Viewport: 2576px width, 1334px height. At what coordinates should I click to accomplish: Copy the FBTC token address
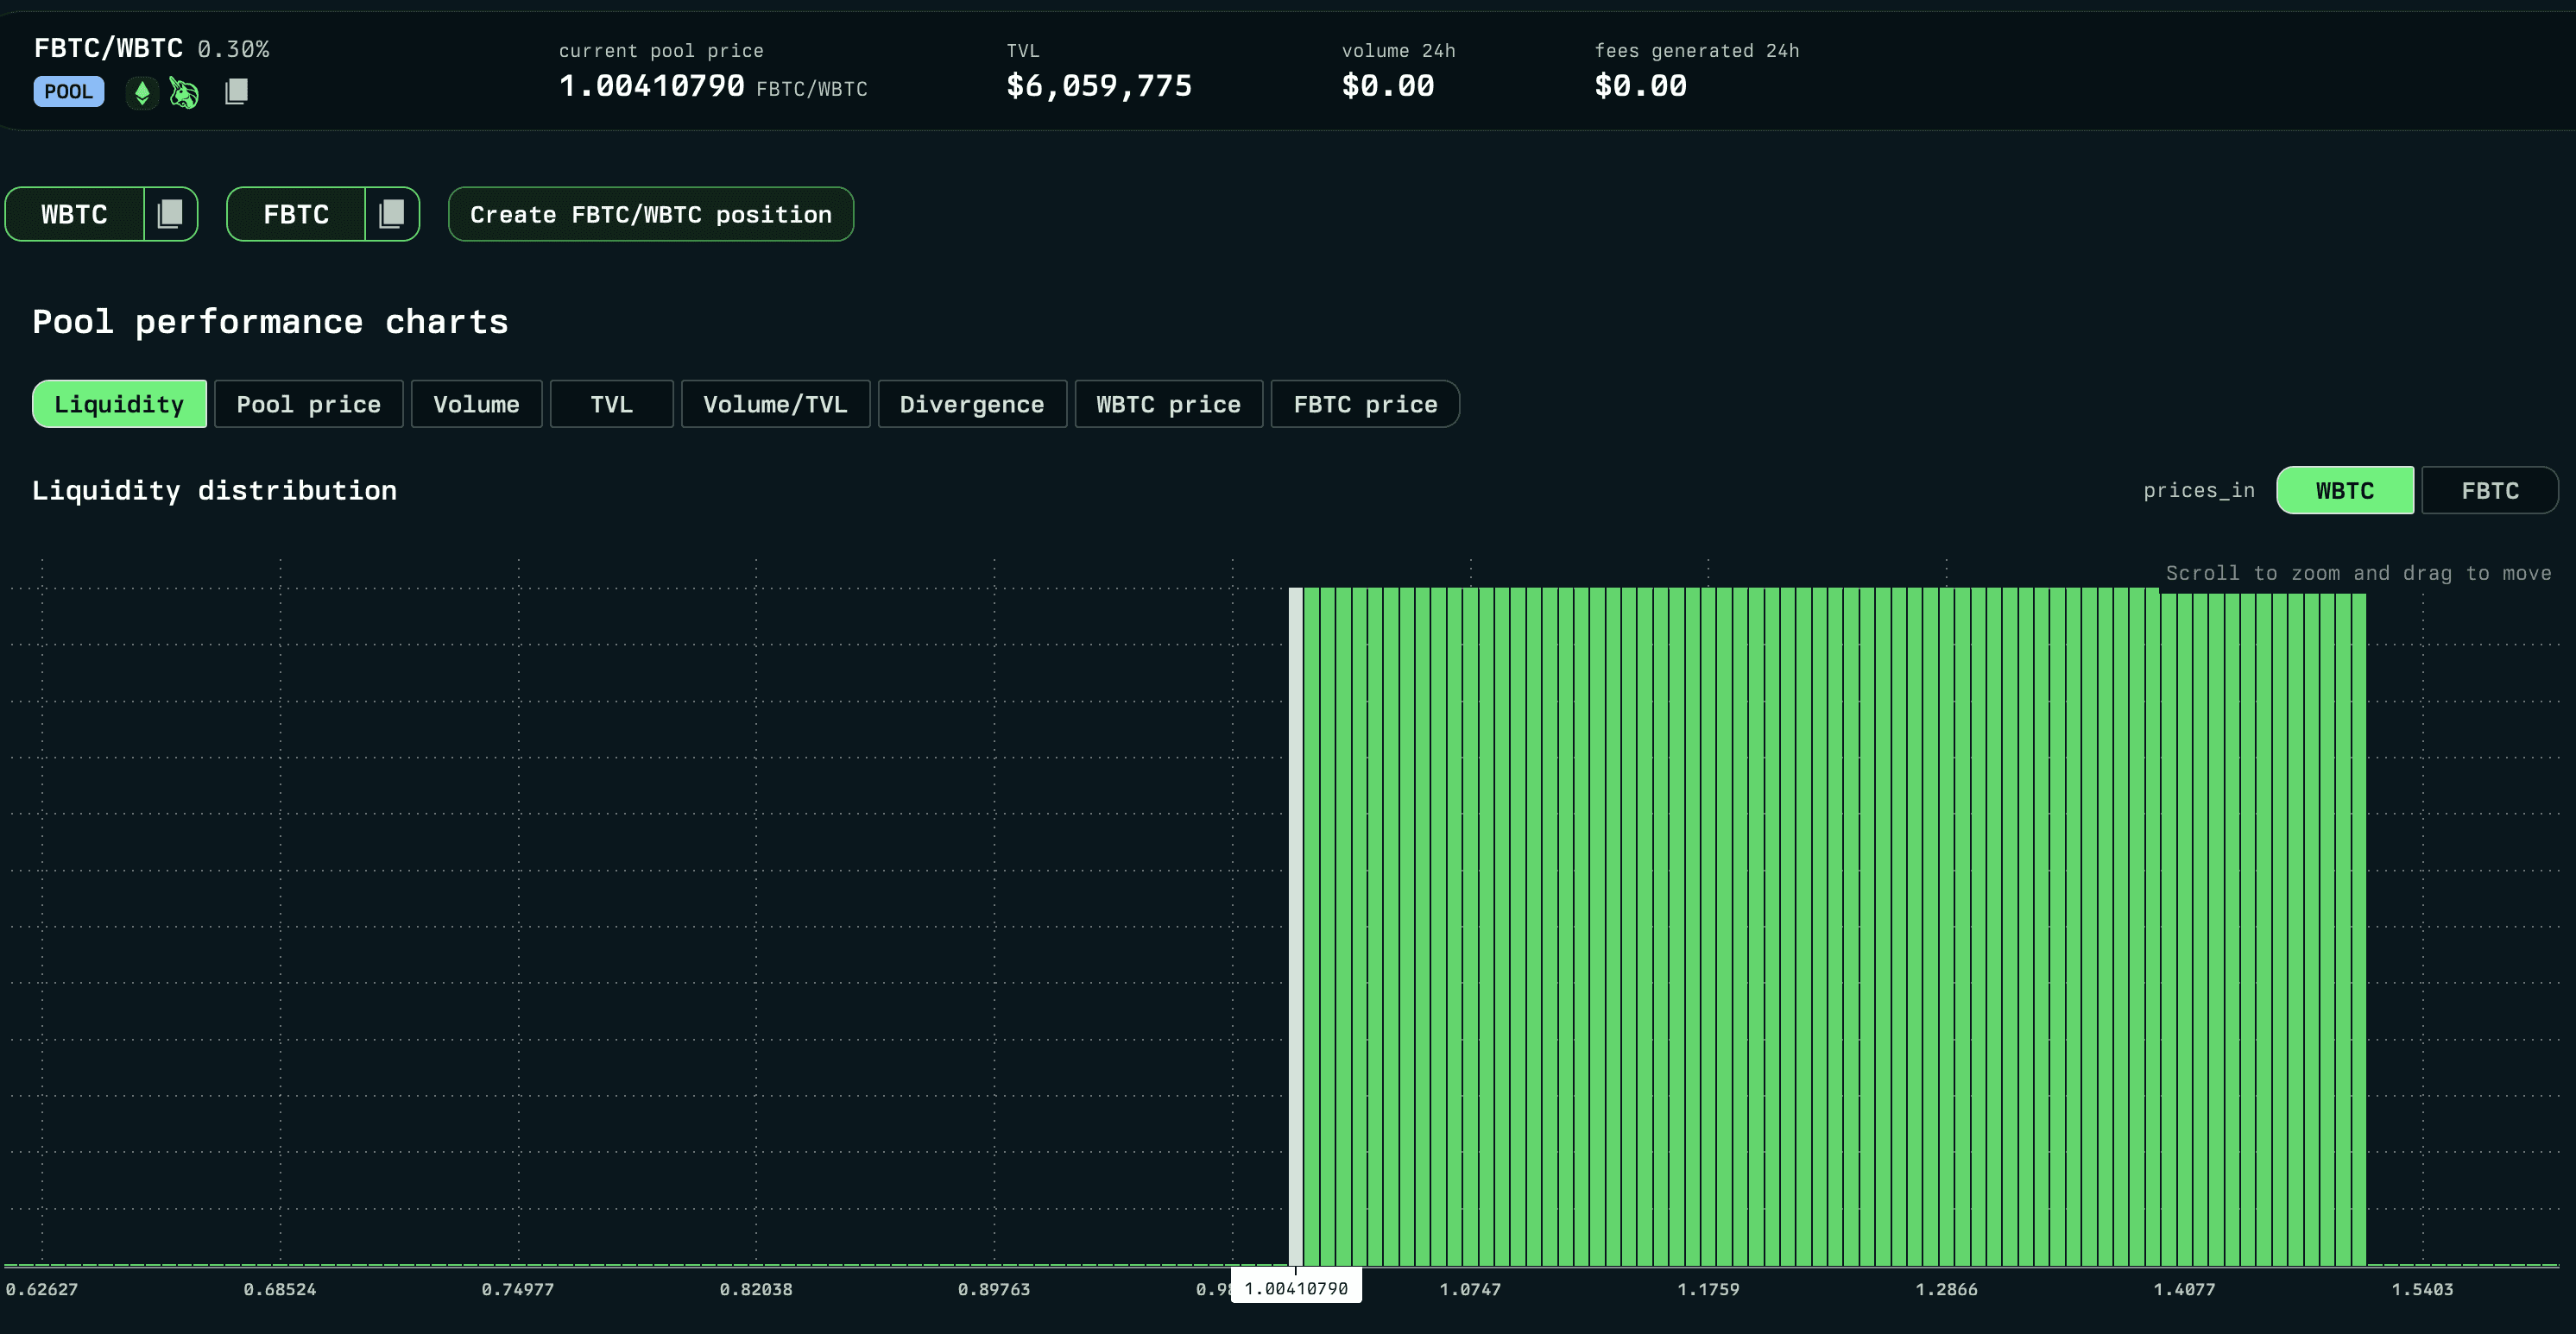pos(392,214)
